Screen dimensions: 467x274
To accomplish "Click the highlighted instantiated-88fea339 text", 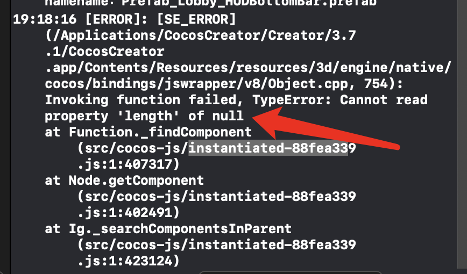I will pos(268,147).
